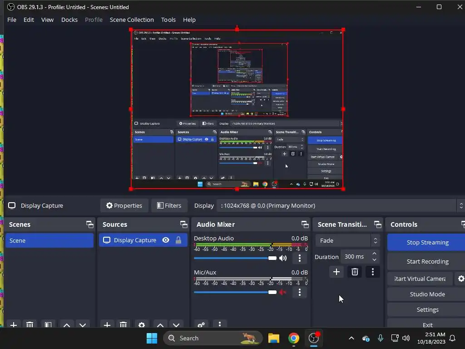This screenshot has width=465, height=349.
Task: Show hidden system tray icons
Action: click(x=351, y=338)
